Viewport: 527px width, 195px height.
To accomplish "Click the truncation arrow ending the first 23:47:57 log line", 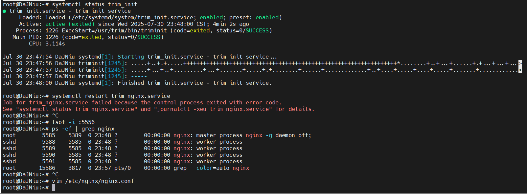I will (x=520, y=70).
